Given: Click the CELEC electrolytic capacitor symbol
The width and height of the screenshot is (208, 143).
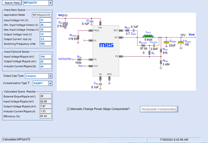Looking at the screenshot, I should tap(181, 42).
